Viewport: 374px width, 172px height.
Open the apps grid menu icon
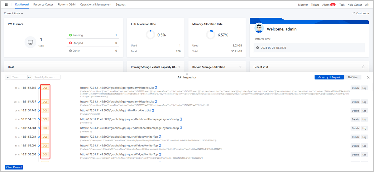point(7,5)
